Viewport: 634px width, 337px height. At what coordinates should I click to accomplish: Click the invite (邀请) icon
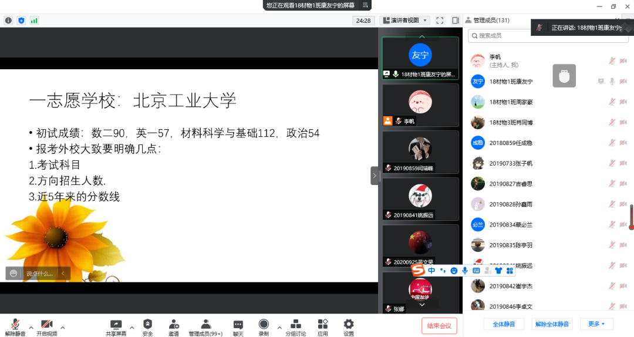tap(174, 324)
